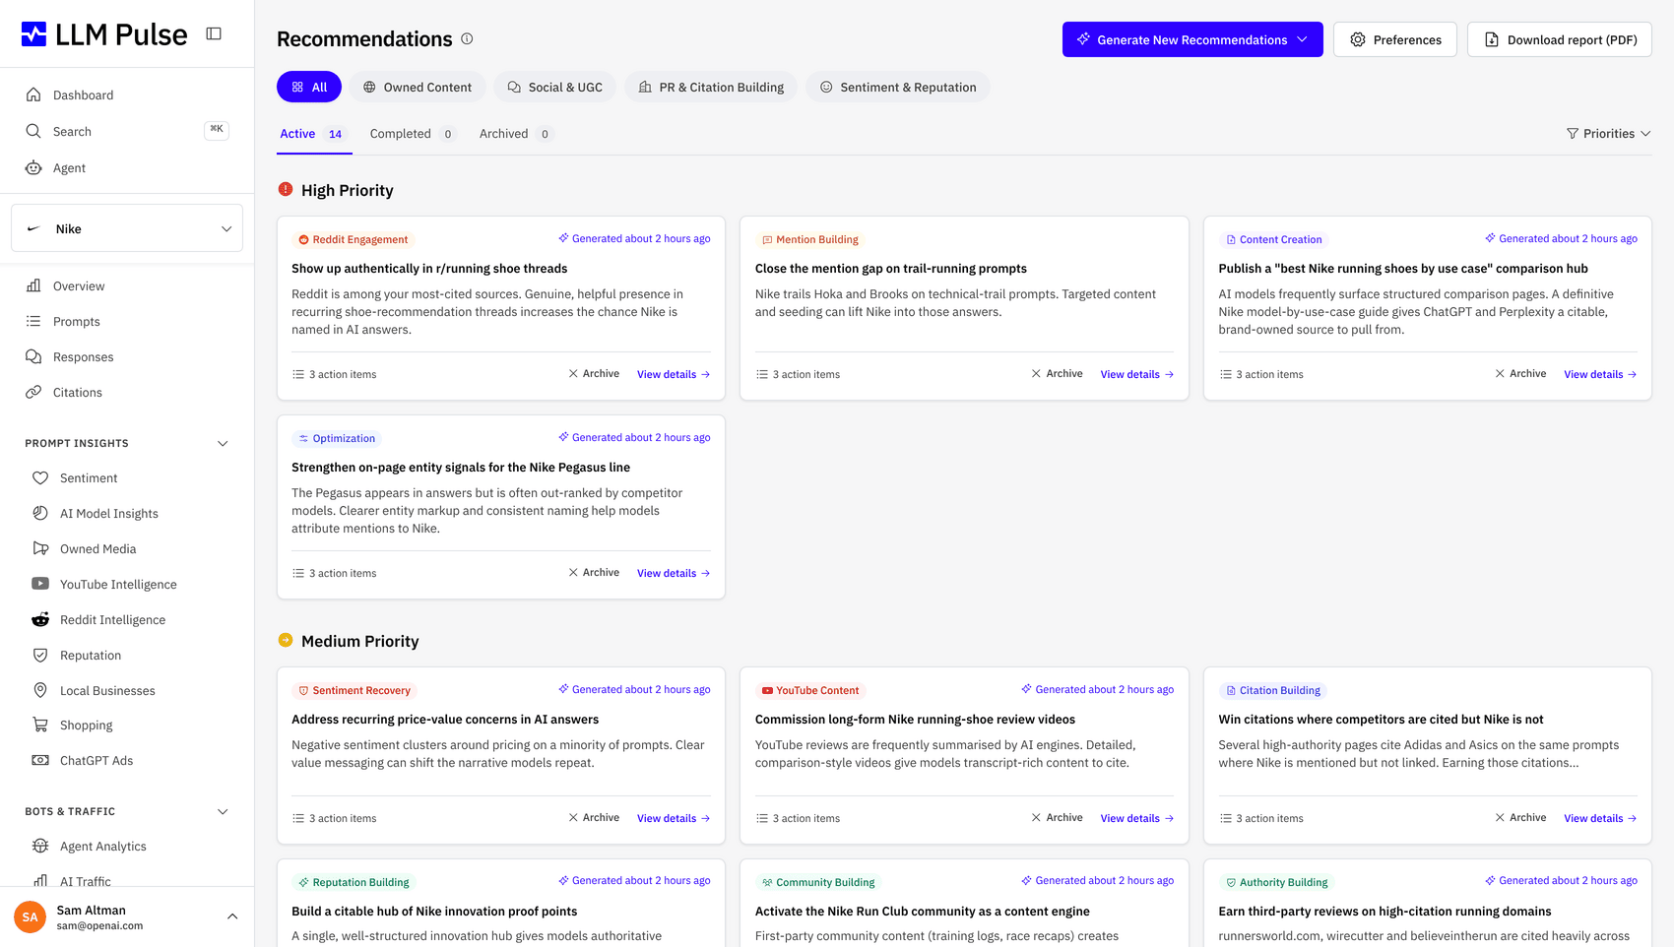Open the Dashboard home icon
1674x947 pixels.
click(x=33, y=95)
